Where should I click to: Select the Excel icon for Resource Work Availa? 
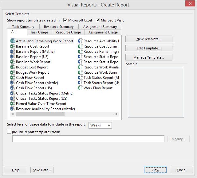[x=81, y=67]
